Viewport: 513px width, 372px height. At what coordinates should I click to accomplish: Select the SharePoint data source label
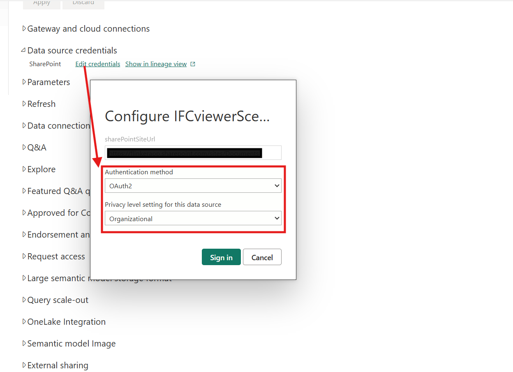[45, 64]
